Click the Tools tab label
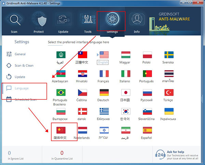This screenshot has width=205, height=165. (88, 32)
